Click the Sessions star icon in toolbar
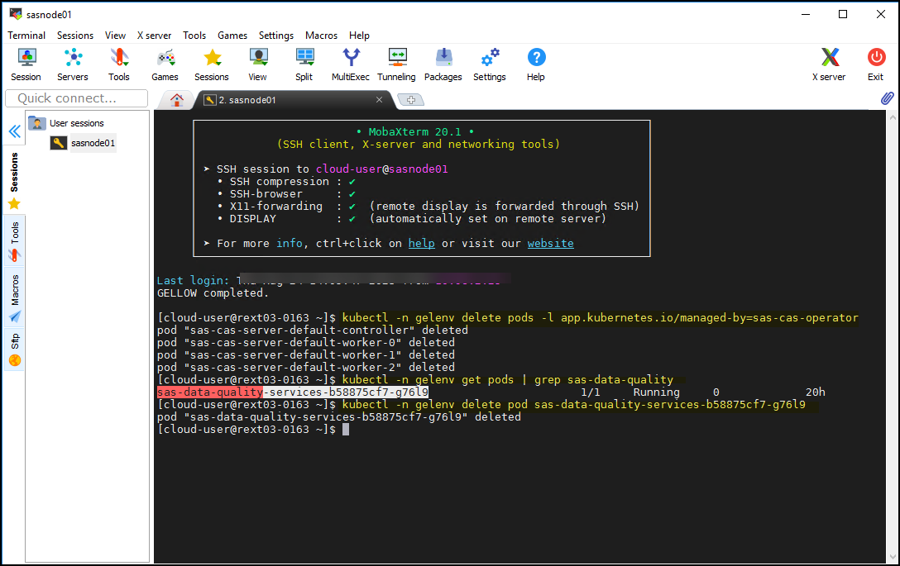900x566 pixels. click(211, 59)
